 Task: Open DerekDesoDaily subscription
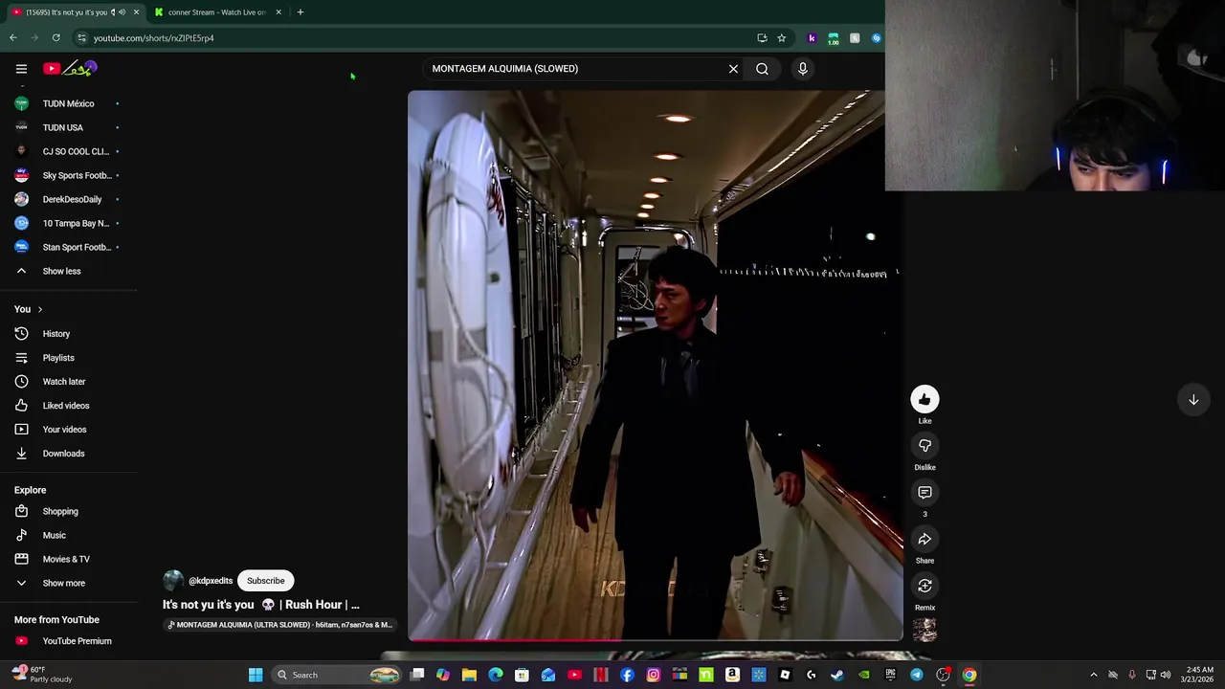[x=68, y=199]
